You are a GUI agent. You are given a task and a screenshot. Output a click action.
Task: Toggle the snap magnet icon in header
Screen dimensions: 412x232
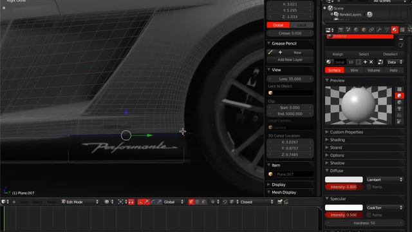[225, 202]
